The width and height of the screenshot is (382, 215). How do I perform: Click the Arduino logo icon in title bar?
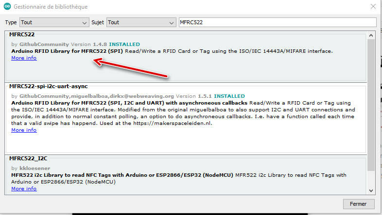pos(7,7)
